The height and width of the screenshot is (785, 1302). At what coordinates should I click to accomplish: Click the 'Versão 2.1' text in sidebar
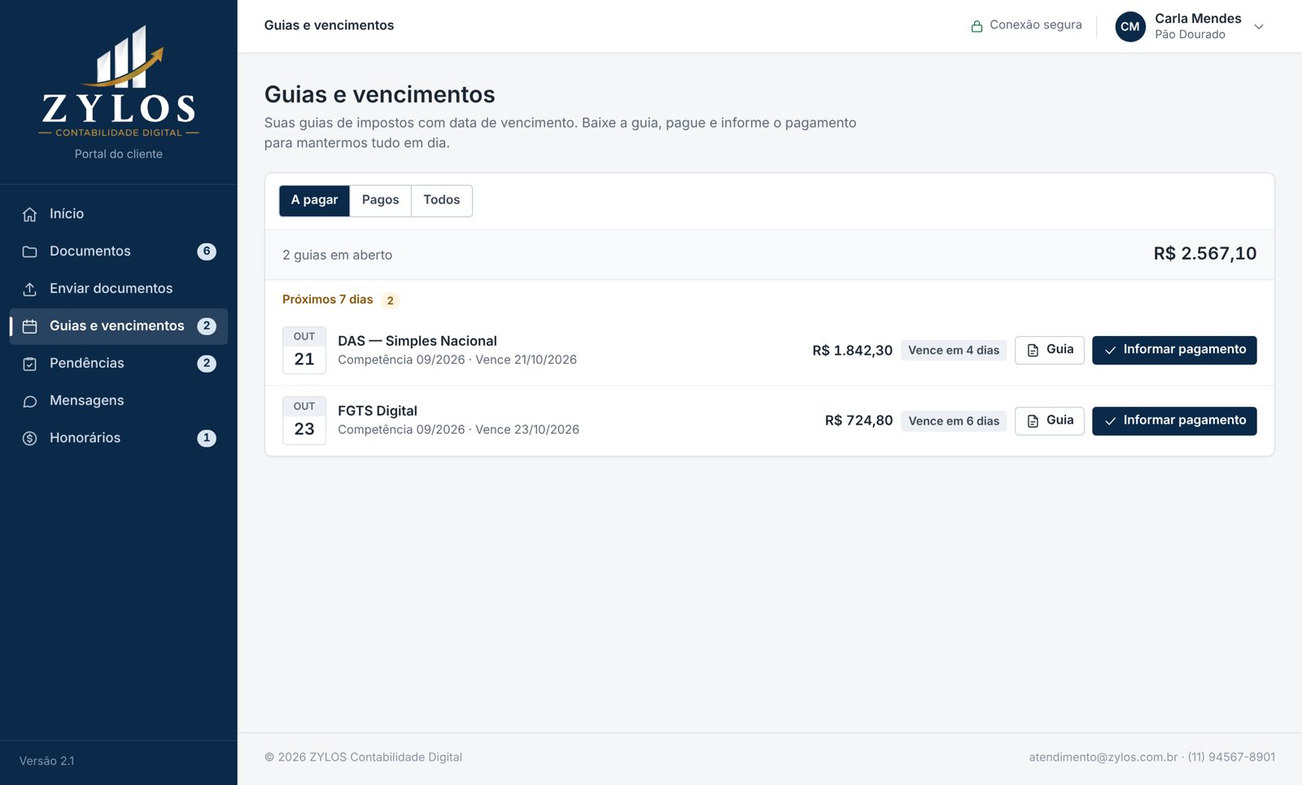coord(47,761)
